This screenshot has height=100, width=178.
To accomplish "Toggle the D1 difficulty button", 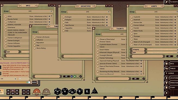I will click(13, 90).
